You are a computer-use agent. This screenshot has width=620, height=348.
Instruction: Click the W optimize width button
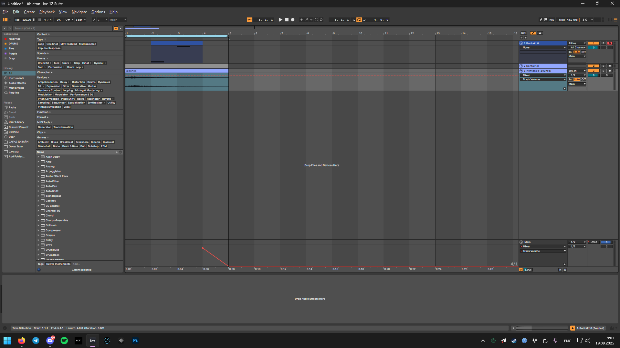coord(565,270)
